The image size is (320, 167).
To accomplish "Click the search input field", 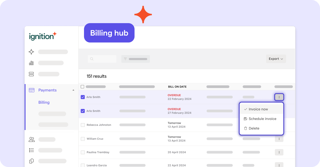I will click(x=102, y=59).
